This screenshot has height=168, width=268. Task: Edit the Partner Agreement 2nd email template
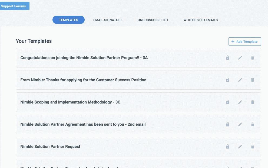(x=240, y=124)
